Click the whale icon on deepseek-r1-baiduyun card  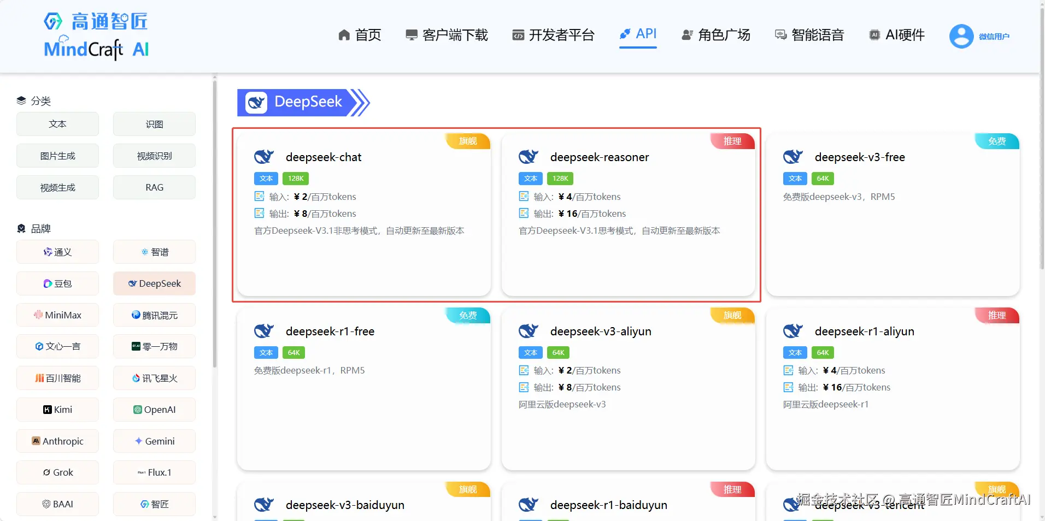click(x=529, y=505)
